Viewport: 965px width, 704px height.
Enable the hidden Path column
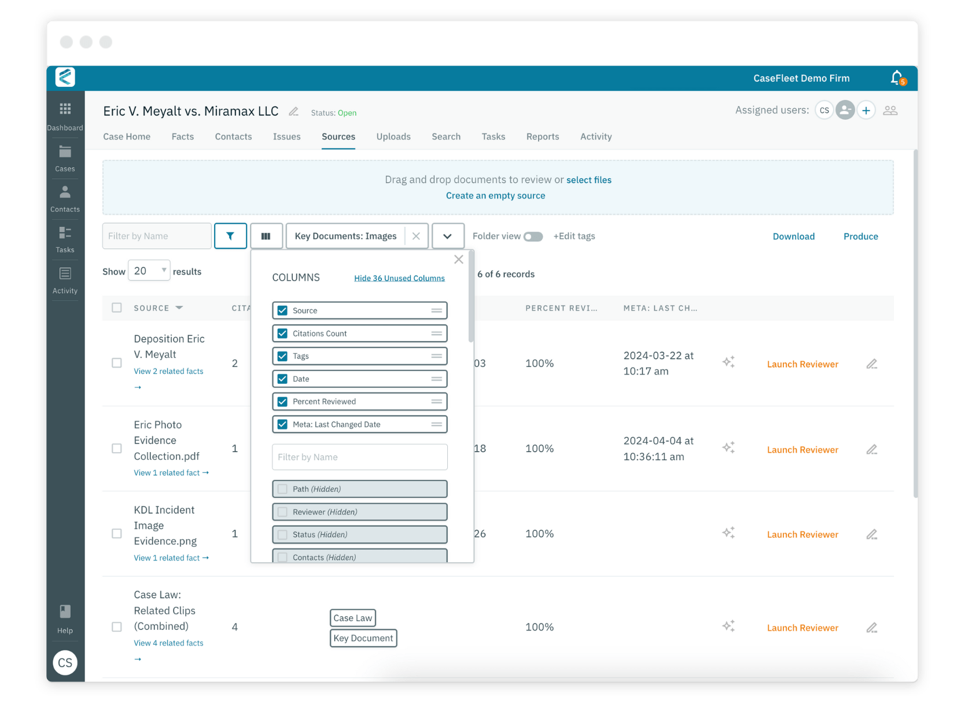tap(282, 489)
